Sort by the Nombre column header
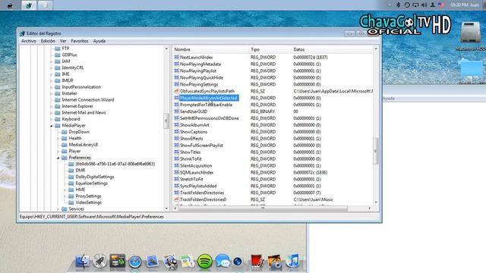The width and height of the screenshot is (486, 273). [x=182, y=49]
